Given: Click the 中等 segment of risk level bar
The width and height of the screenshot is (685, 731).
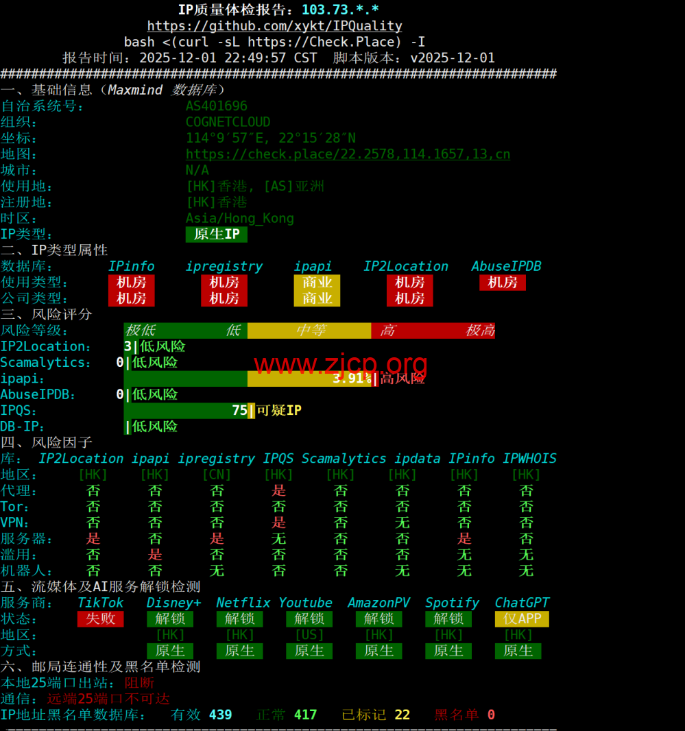Looking at the screenshot, I should 309,331.
